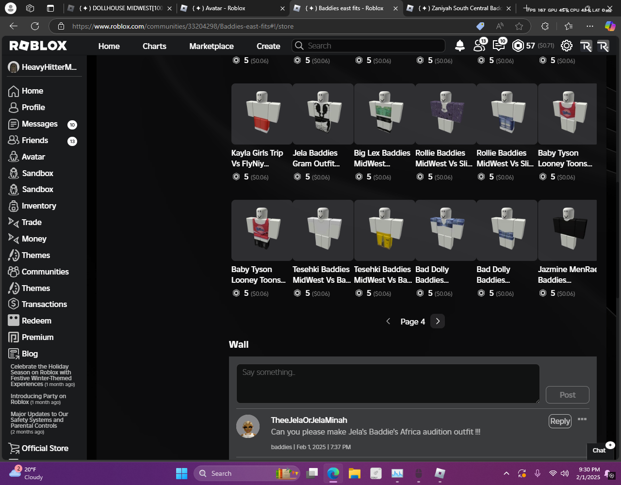Go back in the browser
Image resolution: width=621 pixels, height=485 pixels.
pos(14,26)
